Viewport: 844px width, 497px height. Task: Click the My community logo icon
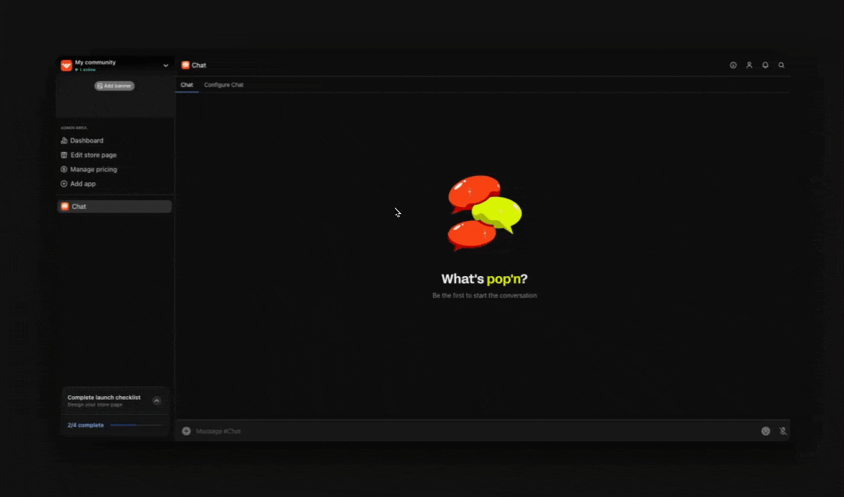(x=66, y=66)
